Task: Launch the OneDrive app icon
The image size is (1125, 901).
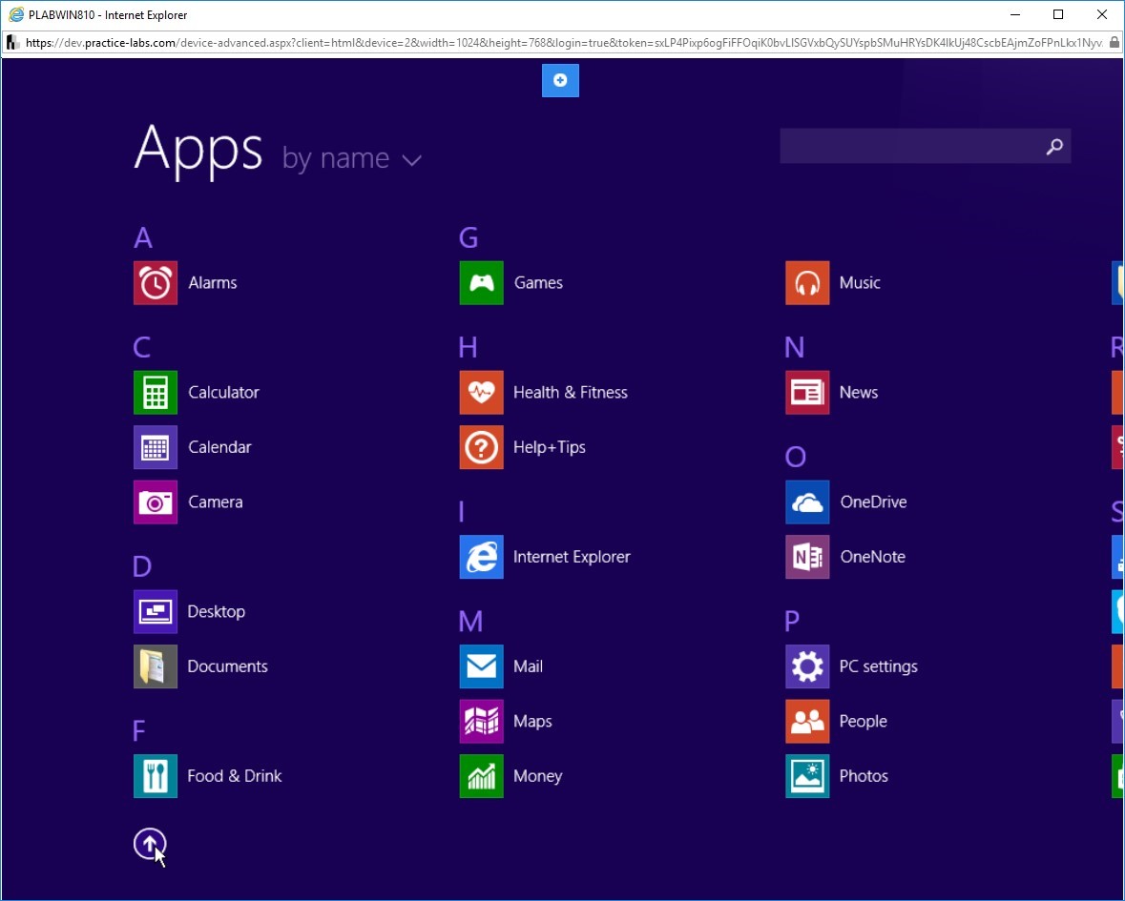Action: coord(807,502)
